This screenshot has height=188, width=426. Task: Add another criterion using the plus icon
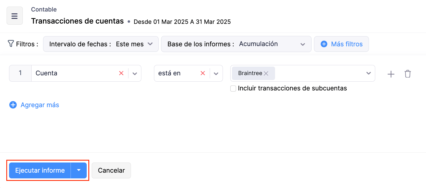pos(391,74)
